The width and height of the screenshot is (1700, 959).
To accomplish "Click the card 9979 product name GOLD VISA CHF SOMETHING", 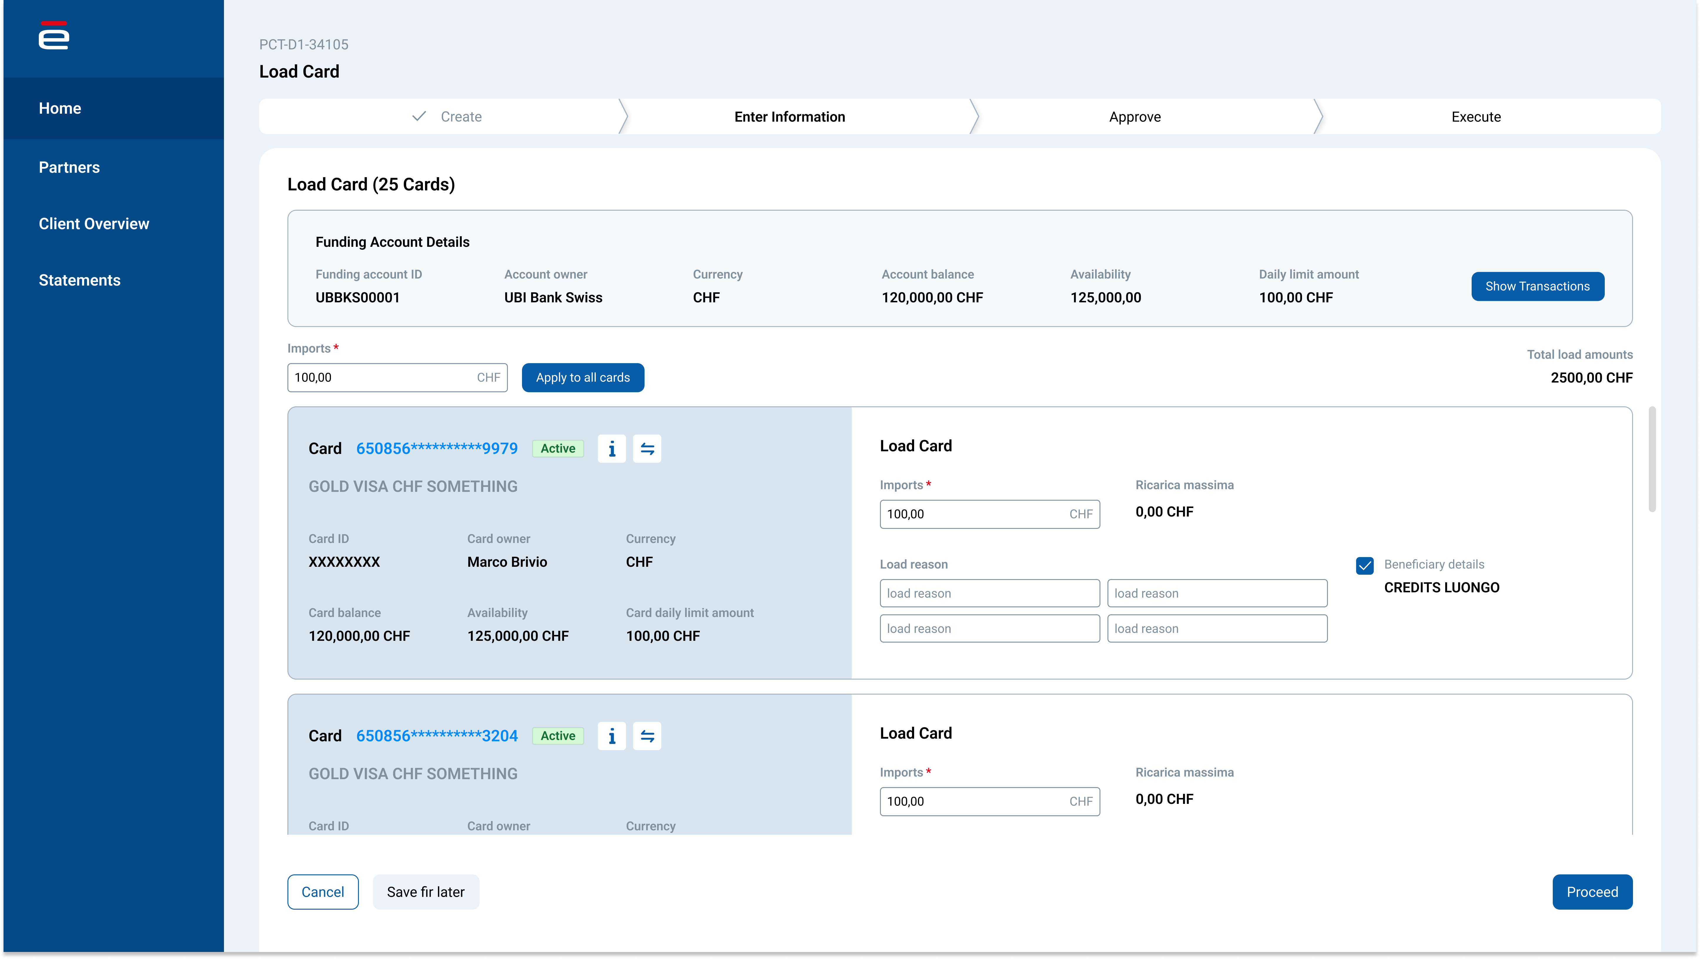I will pos(413,487).
